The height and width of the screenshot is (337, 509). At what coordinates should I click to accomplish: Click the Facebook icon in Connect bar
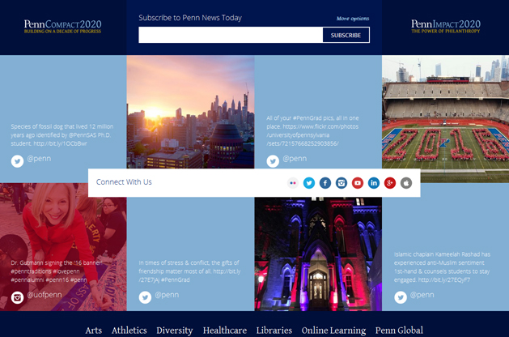(x=324, y=183)
